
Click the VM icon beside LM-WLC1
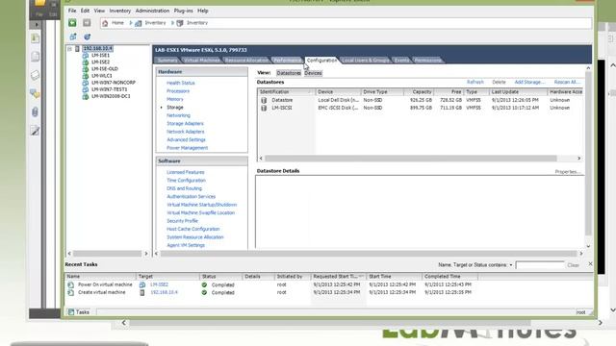pos(86,76)
